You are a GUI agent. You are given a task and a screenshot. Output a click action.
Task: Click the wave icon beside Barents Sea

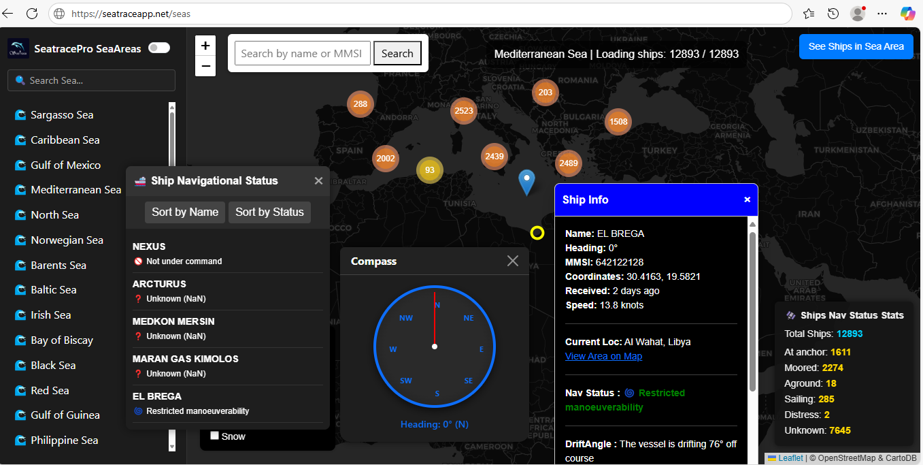(x=20, y=265)
